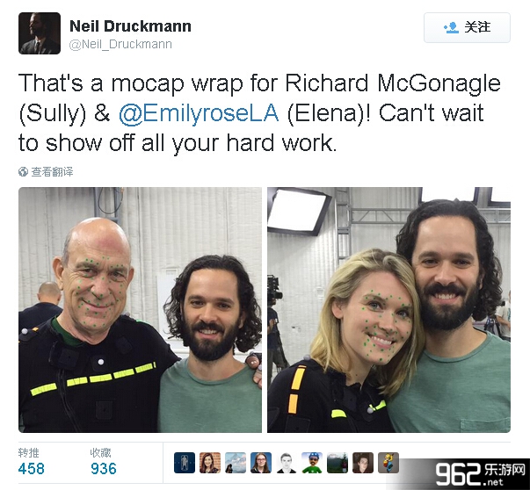Open the photo with Richard McGonagle

(x=140, y=310)
